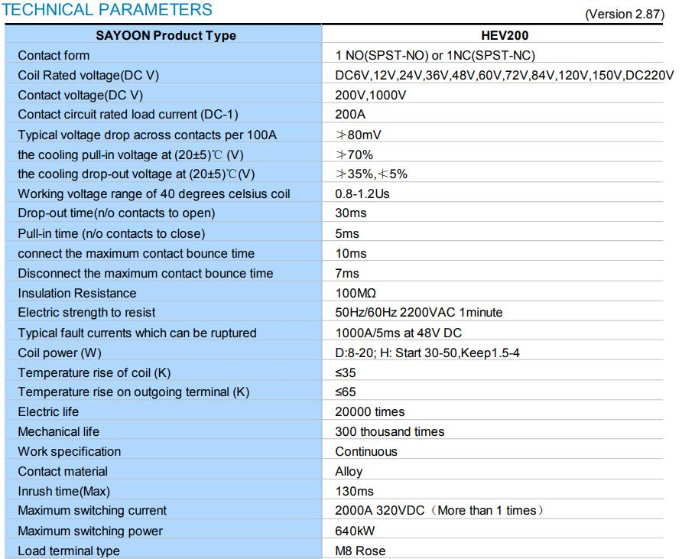Click the '1 NO(SPST-NO) or 1NC(SPST-NC)' value
Viewport: 682px width, 559px height.
(435, 55)
